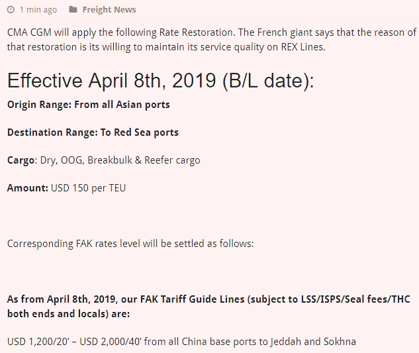Click the 'Destination Range: To Red Sea ports' line
This screenshot has height=353, width=419.
[93, 132]
